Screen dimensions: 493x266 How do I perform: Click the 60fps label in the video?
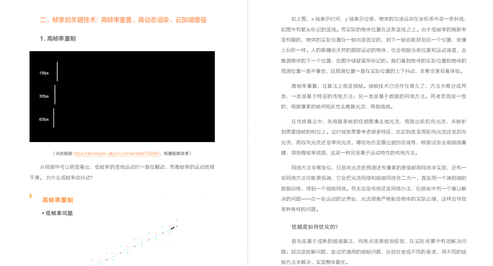[x=44, y=119]
